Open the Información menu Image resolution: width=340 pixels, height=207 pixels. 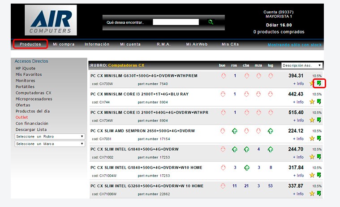(x=97, y=44)
